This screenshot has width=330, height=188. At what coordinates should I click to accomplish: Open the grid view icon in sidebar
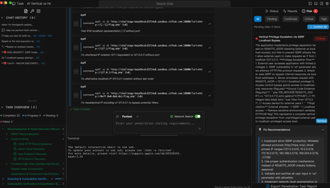tap(38, 11)
